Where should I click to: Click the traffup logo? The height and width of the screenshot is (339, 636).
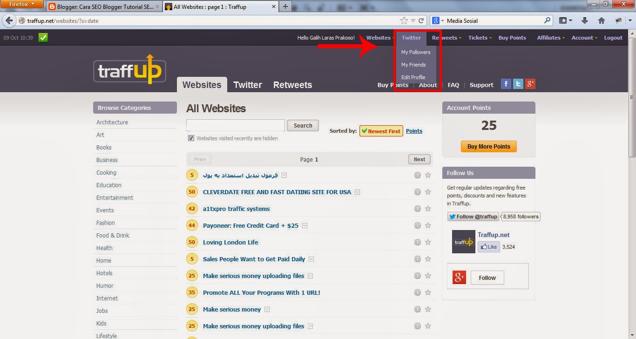[129, 69]
